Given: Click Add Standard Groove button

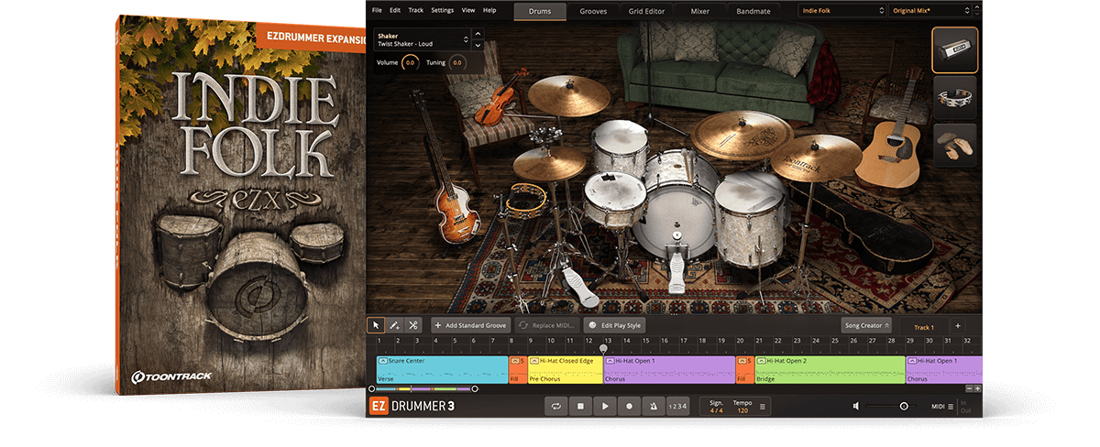Looking at the screenshot, I should click(x=470, y=325).
